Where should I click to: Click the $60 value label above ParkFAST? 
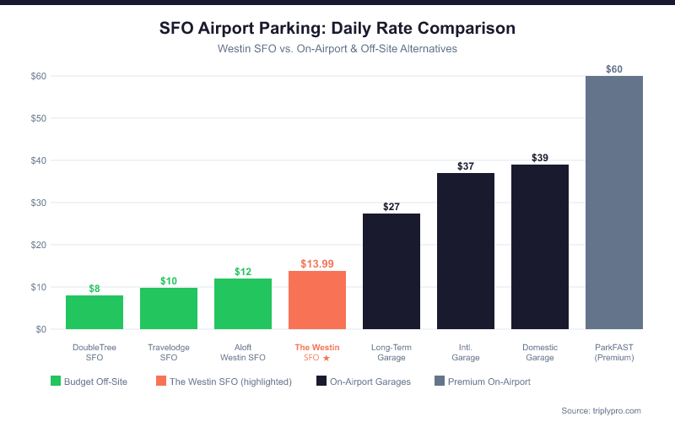click(x=614, y=69)
